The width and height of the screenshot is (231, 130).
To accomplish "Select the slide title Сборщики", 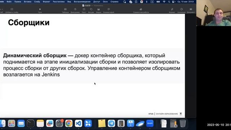I will [29, 22].
